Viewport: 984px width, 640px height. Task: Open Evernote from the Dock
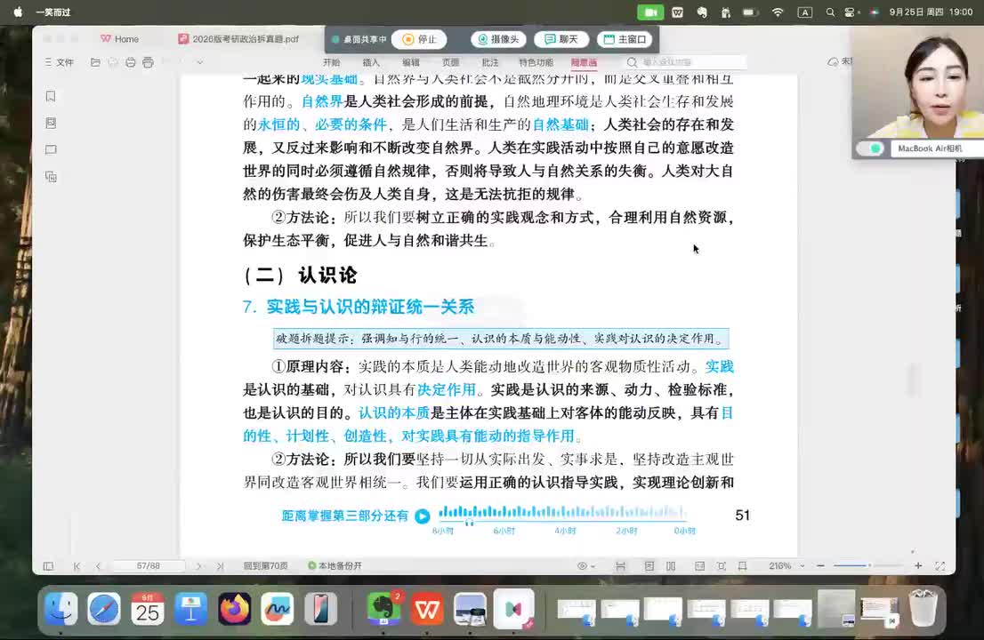383,609
